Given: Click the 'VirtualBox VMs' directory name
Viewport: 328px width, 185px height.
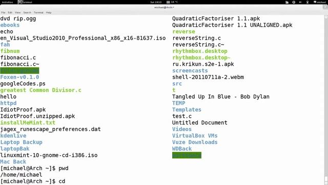Looking at the screenshot, I should click(195, 136).
